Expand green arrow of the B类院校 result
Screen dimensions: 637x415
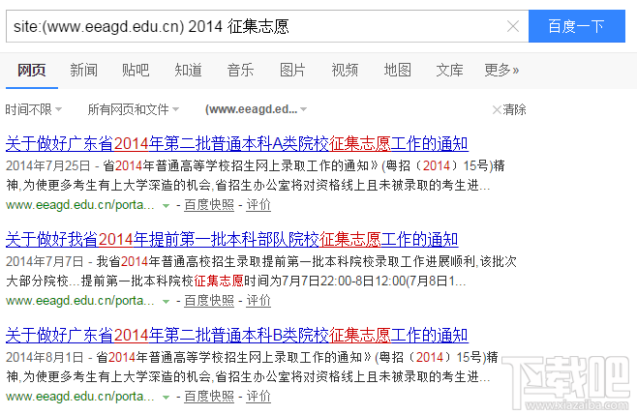pos(166,398)
